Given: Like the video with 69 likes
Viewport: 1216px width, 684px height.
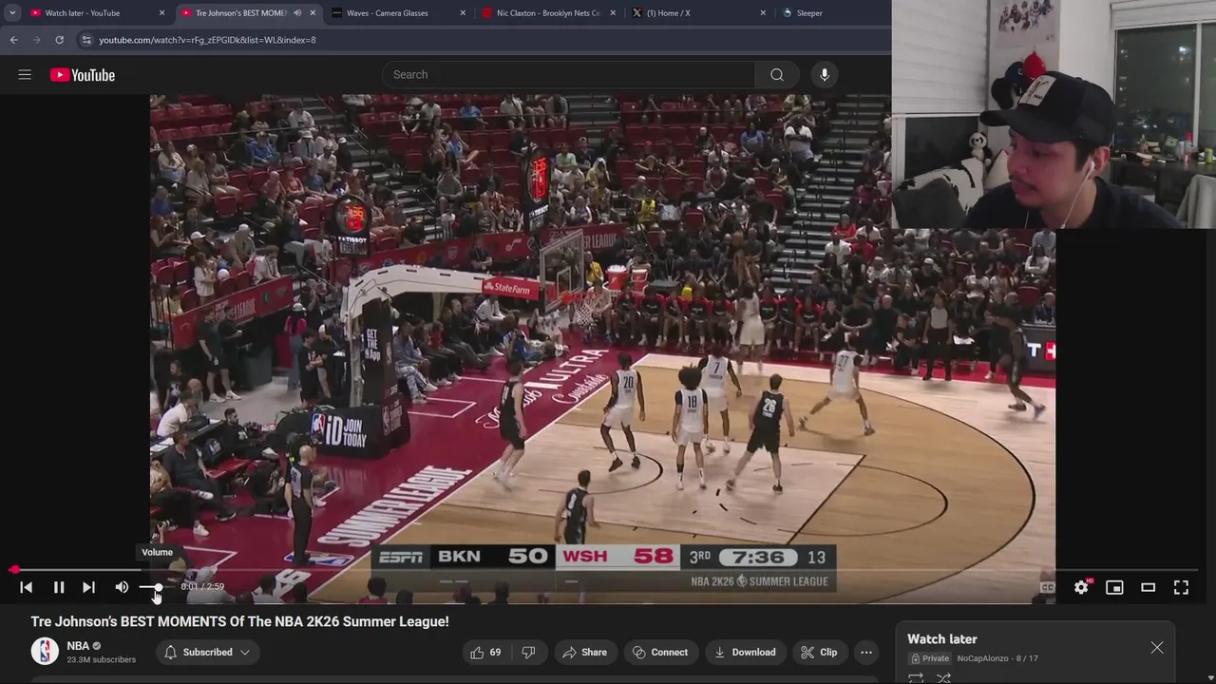Looking at the screenshot, I should (484, 652).
